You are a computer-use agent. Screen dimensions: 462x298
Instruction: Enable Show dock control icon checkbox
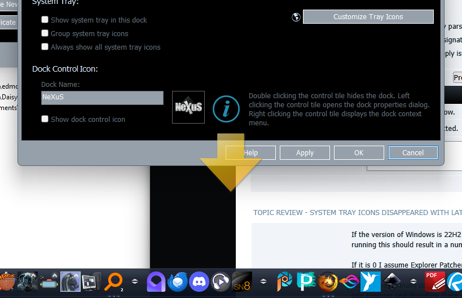tap(45, 119)
